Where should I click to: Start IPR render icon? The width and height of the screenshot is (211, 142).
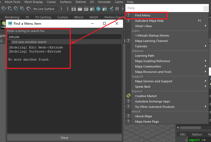point(86,9)
